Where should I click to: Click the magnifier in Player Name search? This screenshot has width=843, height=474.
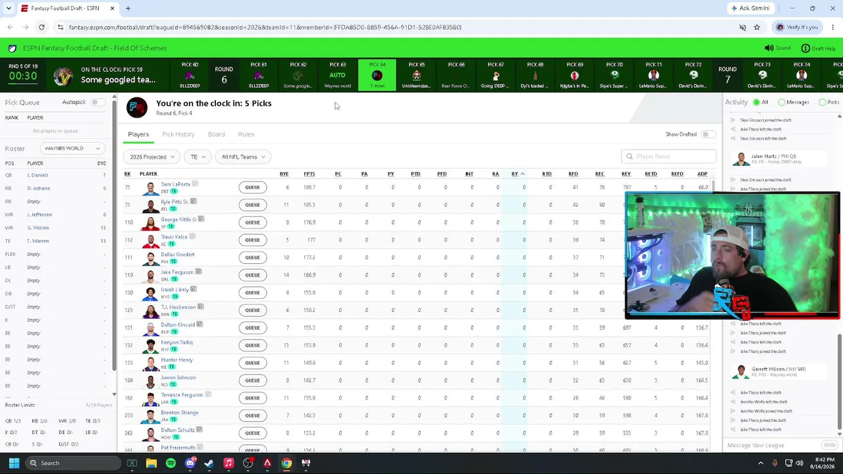pyautogui.click(x=630, y=157)
